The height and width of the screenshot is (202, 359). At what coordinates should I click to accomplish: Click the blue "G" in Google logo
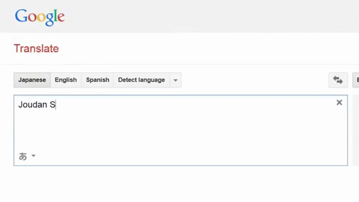pyautogui.click(x=21, y=16)
